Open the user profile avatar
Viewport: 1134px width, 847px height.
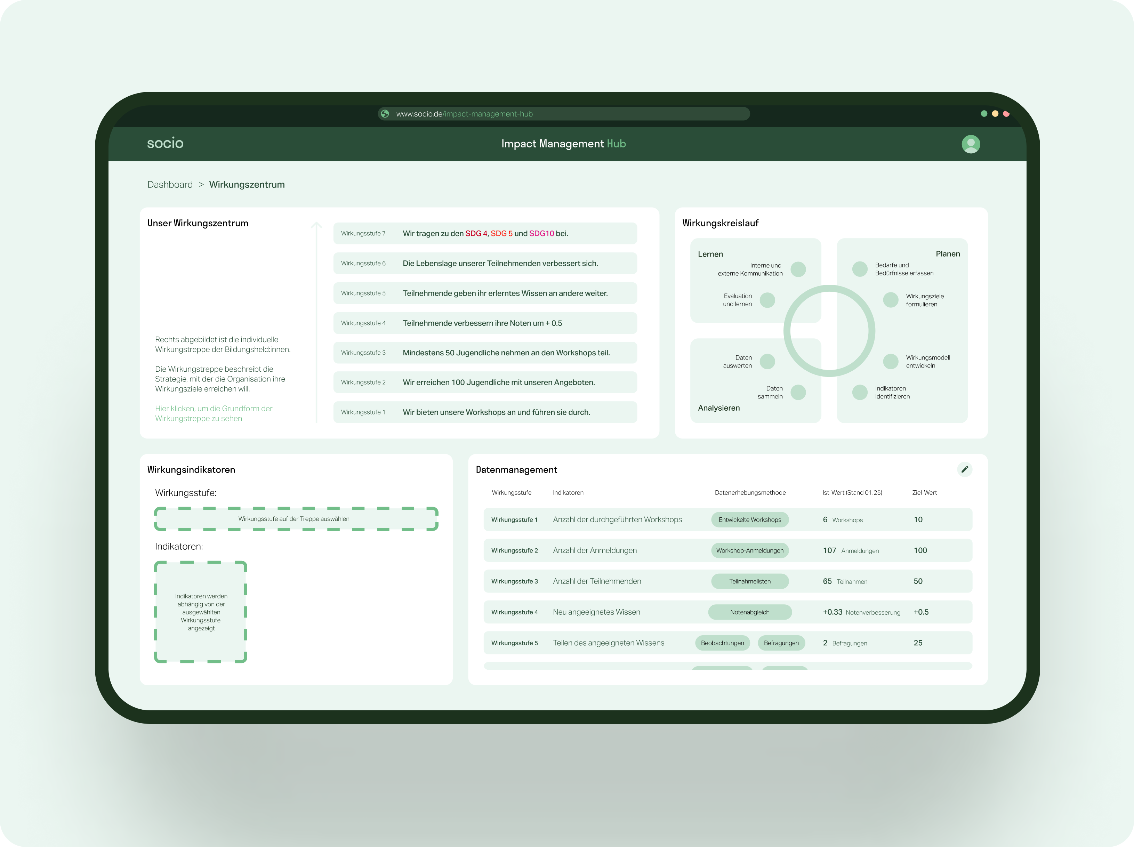(x=971, y=144)
